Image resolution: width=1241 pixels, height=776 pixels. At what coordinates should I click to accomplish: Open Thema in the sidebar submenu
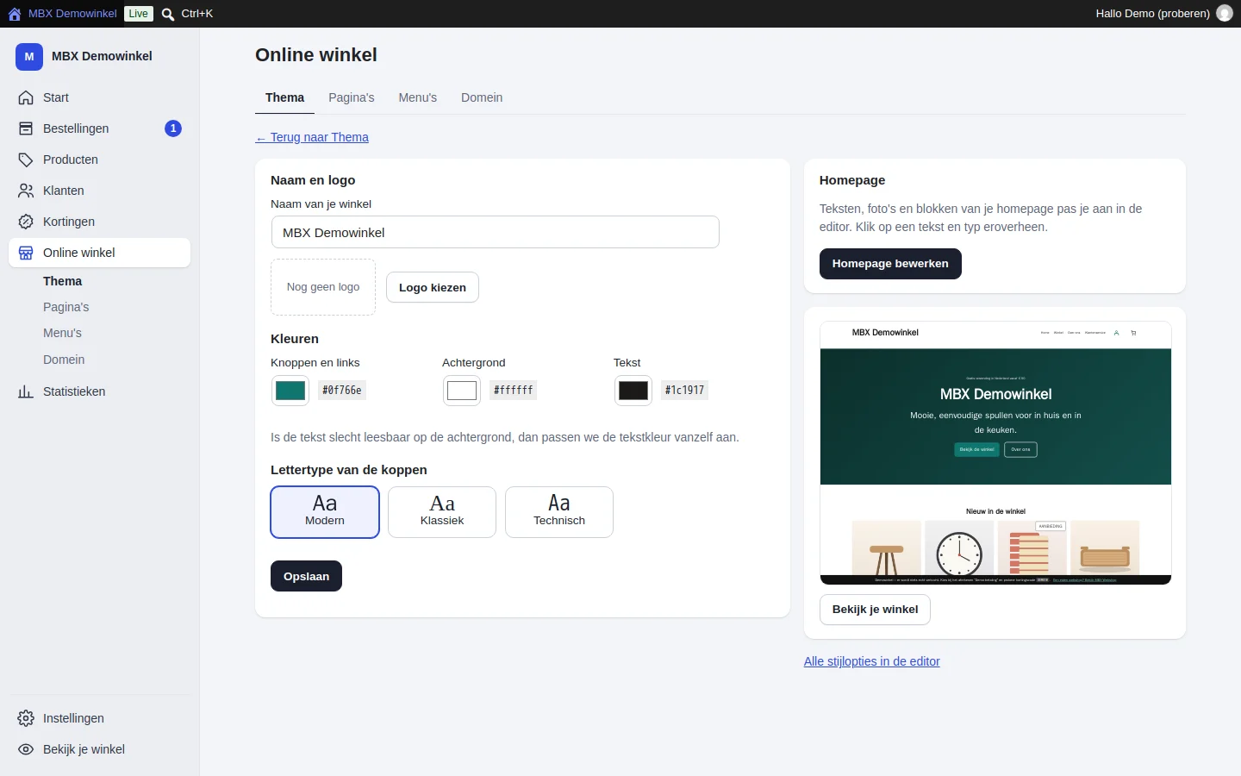tap(63, 281)
